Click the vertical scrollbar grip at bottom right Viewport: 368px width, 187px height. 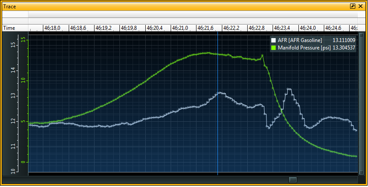(x=361, y=172)
